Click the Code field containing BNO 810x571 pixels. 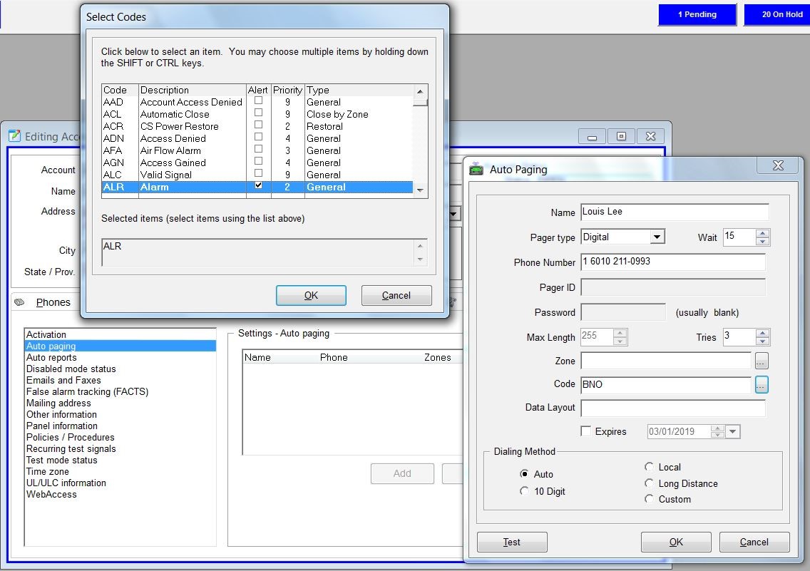point(666,385)
